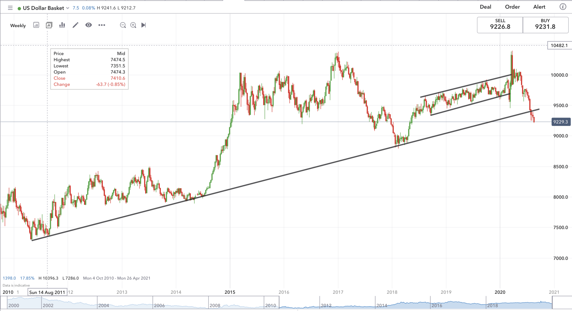Open the indicators bar chart icon
Viewport: 572px width, 311px height.
tap(62, 25)
